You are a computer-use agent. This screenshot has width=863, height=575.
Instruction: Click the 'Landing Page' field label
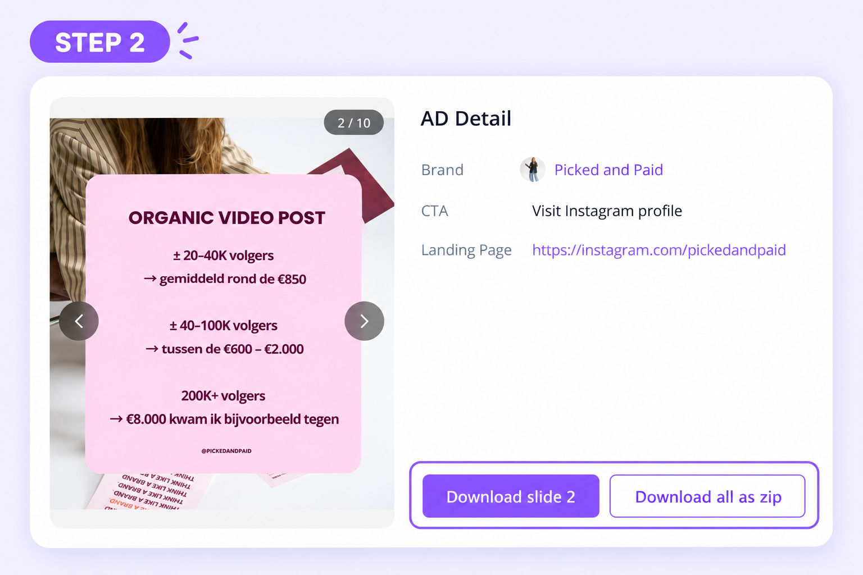point(466,250)
